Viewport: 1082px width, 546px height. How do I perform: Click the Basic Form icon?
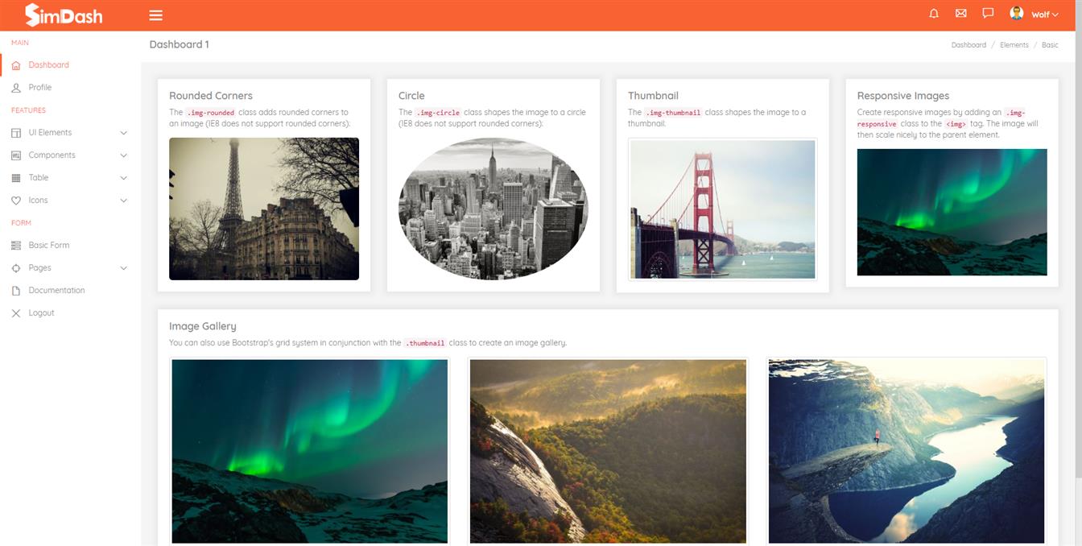16,246
